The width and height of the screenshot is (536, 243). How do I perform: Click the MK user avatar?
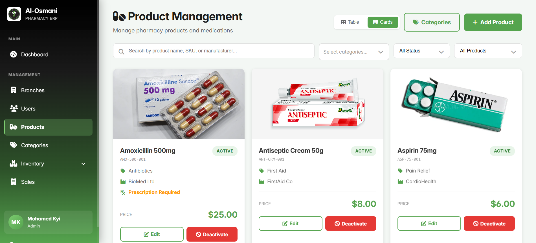(x=16, y=222)
